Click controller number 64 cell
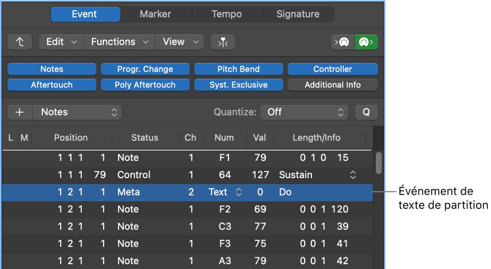This screenshot has height=269, width=491. (x=225, y=175)
